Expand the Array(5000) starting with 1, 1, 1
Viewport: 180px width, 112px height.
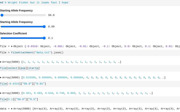tap(1, 62)
